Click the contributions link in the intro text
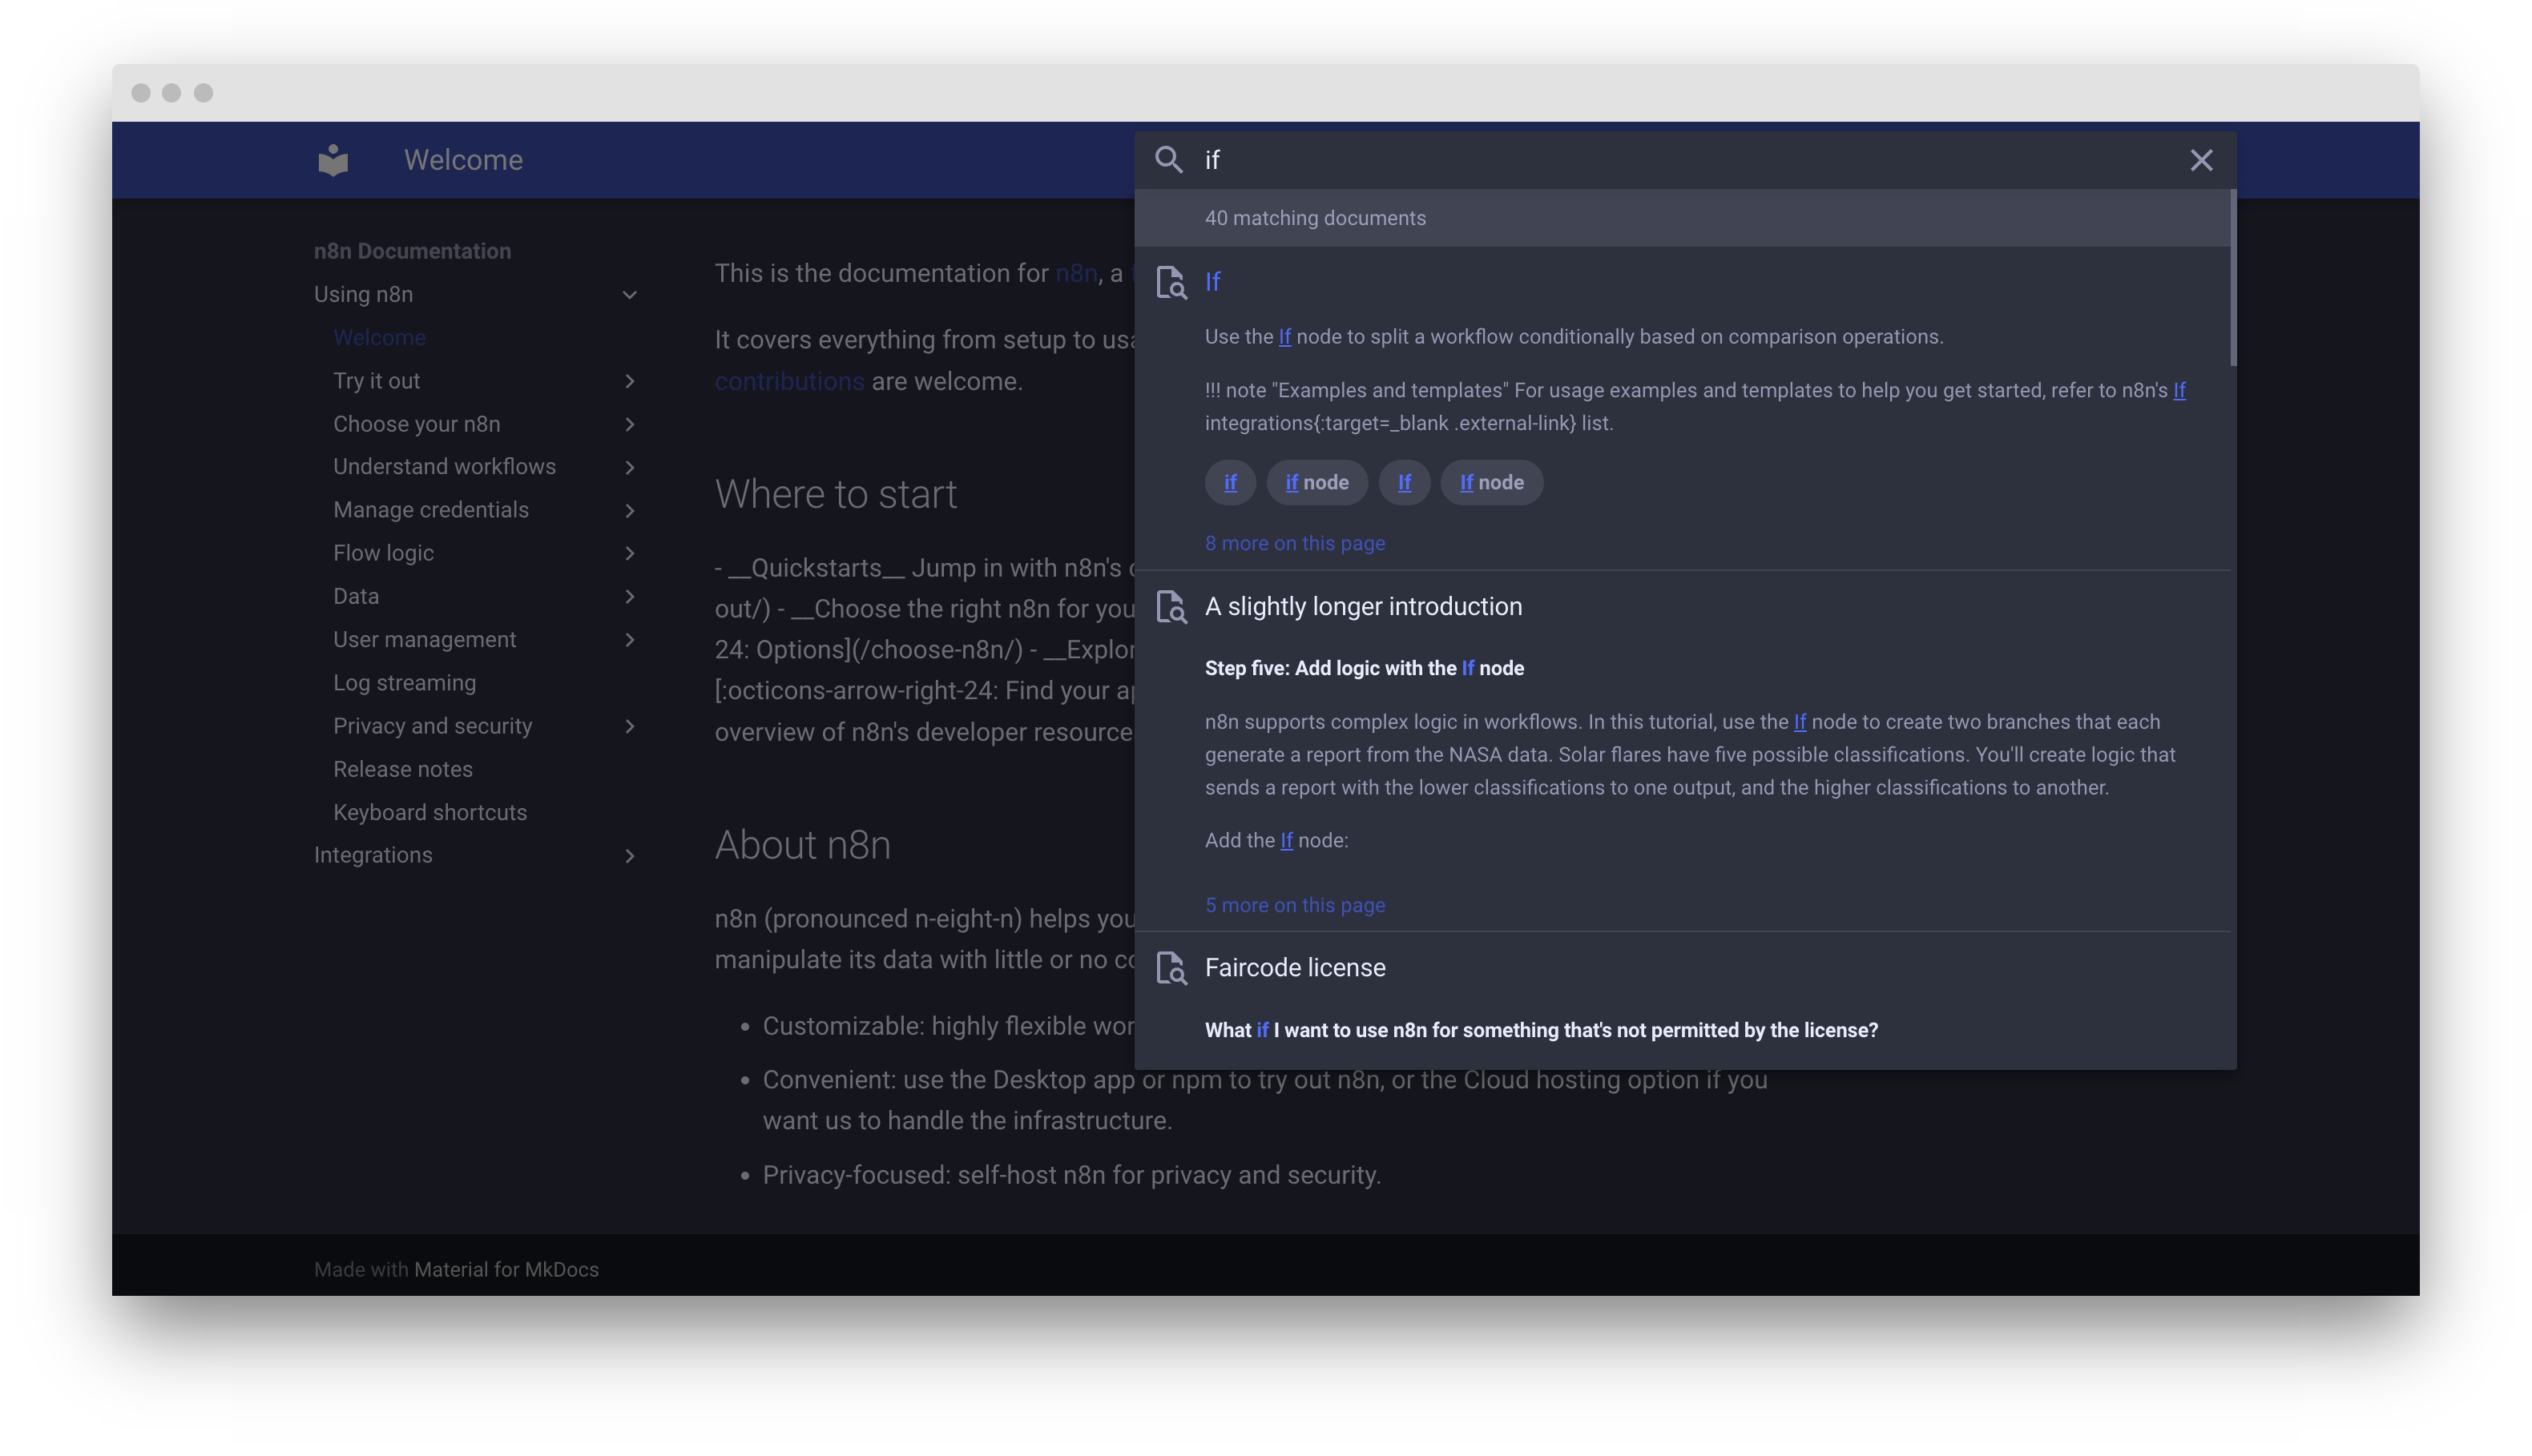Image resolution: width=2532 pixels, height=1456 pixels. pyautogui.click(x=790, y=381)
